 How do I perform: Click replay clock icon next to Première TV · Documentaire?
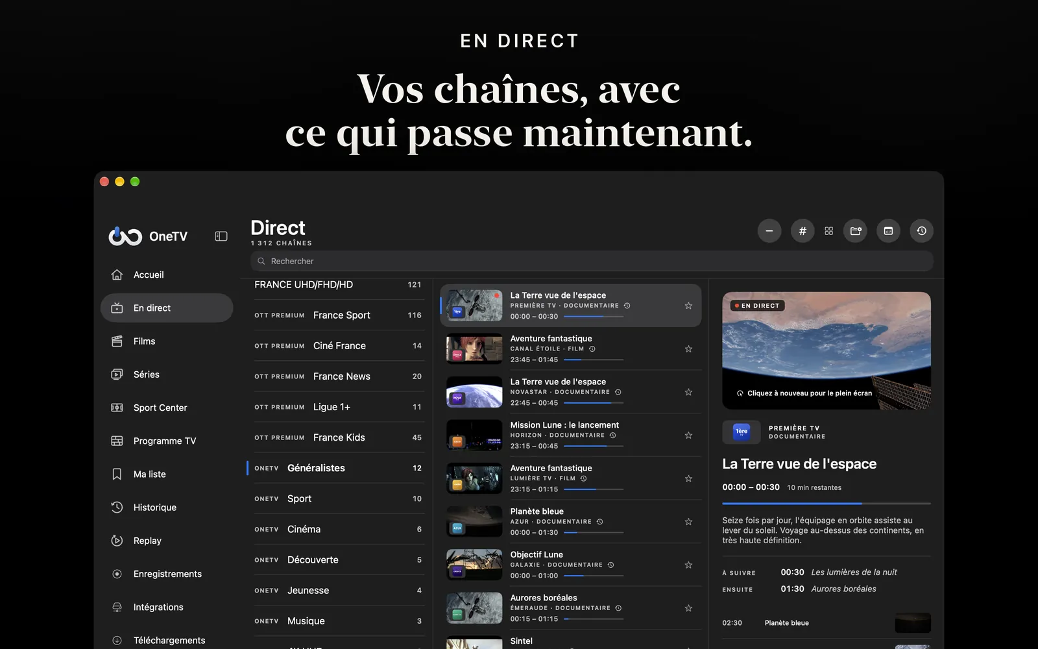(627, 306)
